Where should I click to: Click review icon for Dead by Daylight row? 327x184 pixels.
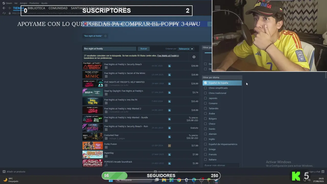pyautogui.click(x=169, y=93)
